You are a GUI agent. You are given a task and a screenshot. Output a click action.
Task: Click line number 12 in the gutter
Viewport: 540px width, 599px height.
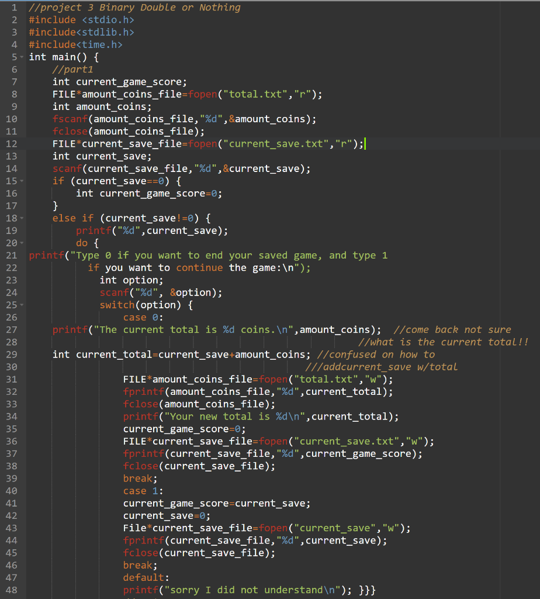pos(12,143)
